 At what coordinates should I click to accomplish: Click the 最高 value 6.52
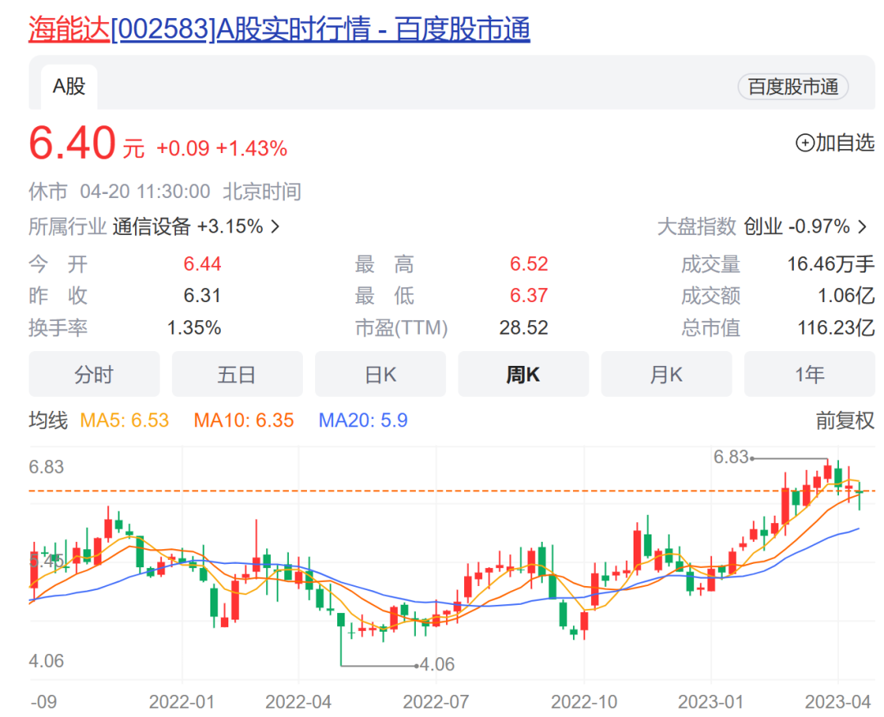click(529, 264)
